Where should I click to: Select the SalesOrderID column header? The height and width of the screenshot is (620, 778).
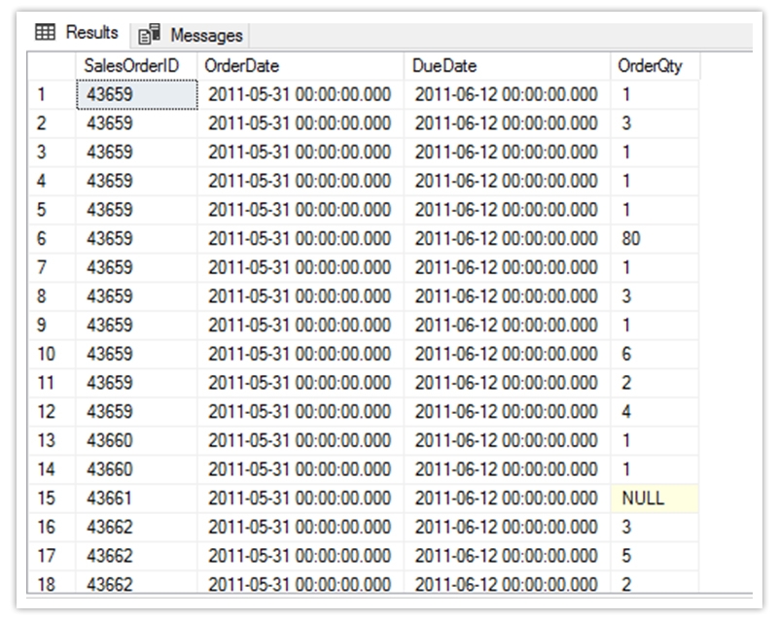[x=136, y=65]
